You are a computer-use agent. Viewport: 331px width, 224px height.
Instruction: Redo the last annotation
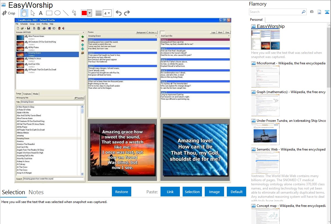(x=127, y=13)
